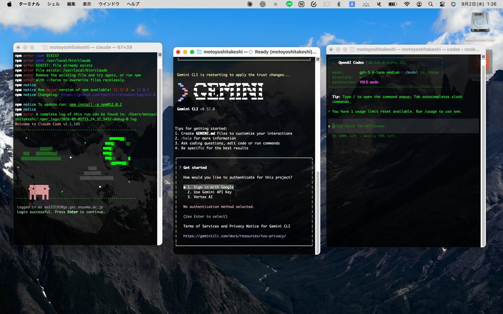Click folder icon in claude window title
The width and height of the screenshot is (503, 314).
[45, 47]
